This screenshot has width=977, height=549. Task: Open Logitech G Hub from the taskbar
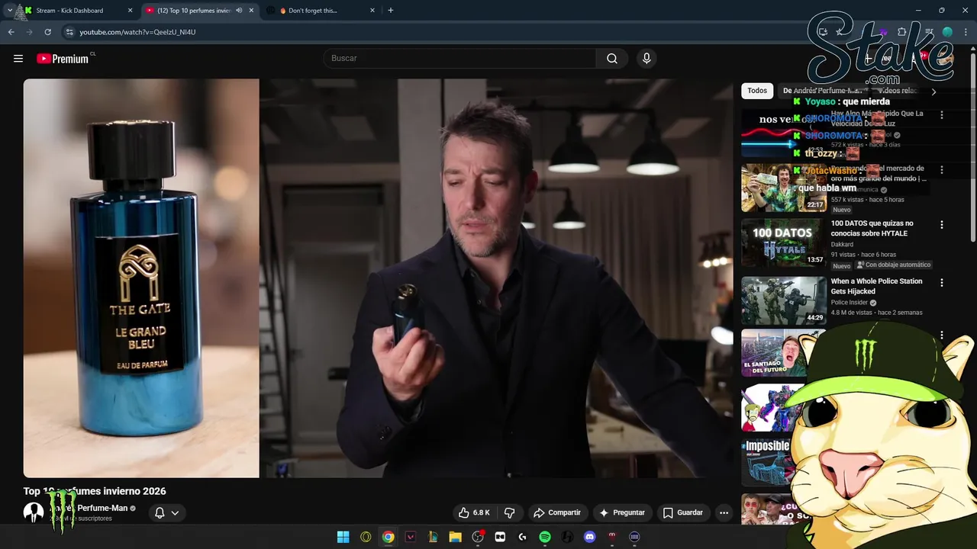point(522,537)
